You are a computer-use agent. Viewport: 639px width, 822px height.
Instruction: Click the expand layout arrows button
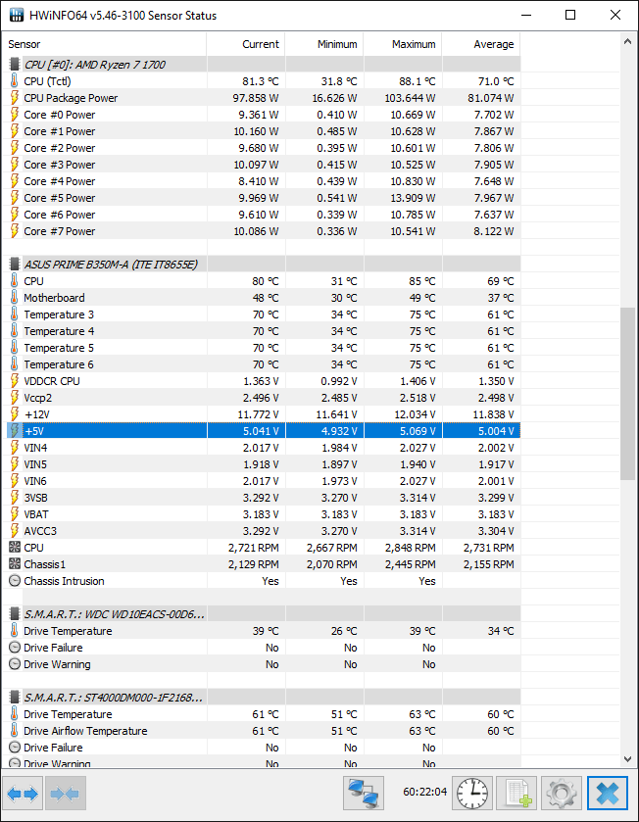tap(23, 794)
